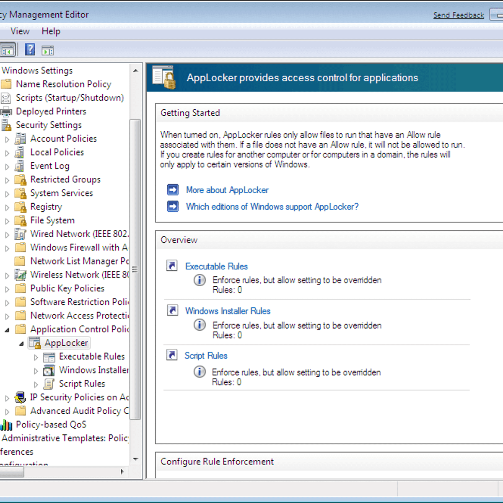Click the Scripts (Startup/Shutdown) icon
The height and width of the screenshot is (503, 503).
click(6, 98)
